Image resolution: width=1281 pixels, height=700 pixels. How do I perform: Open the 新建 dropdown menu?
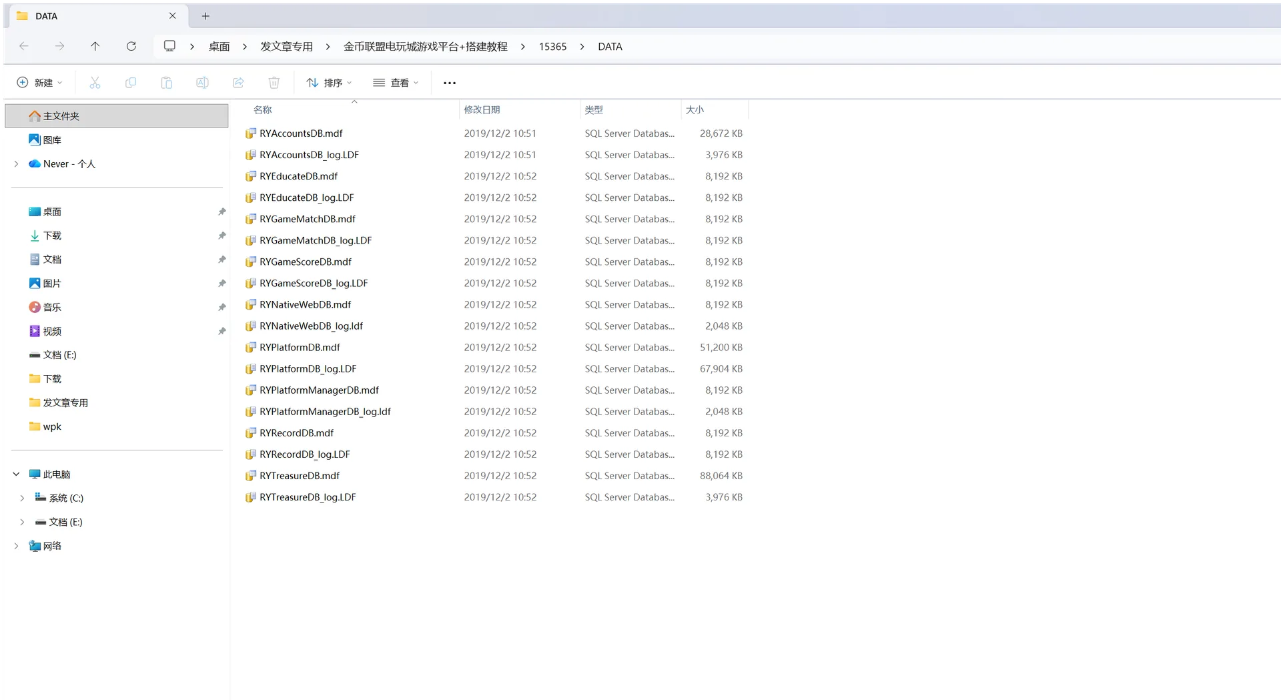click(40, 83)
